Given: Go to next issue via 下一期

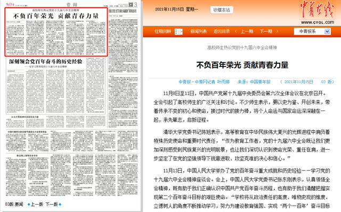Looking at the screenshot, I should click(x=266, y=31).
